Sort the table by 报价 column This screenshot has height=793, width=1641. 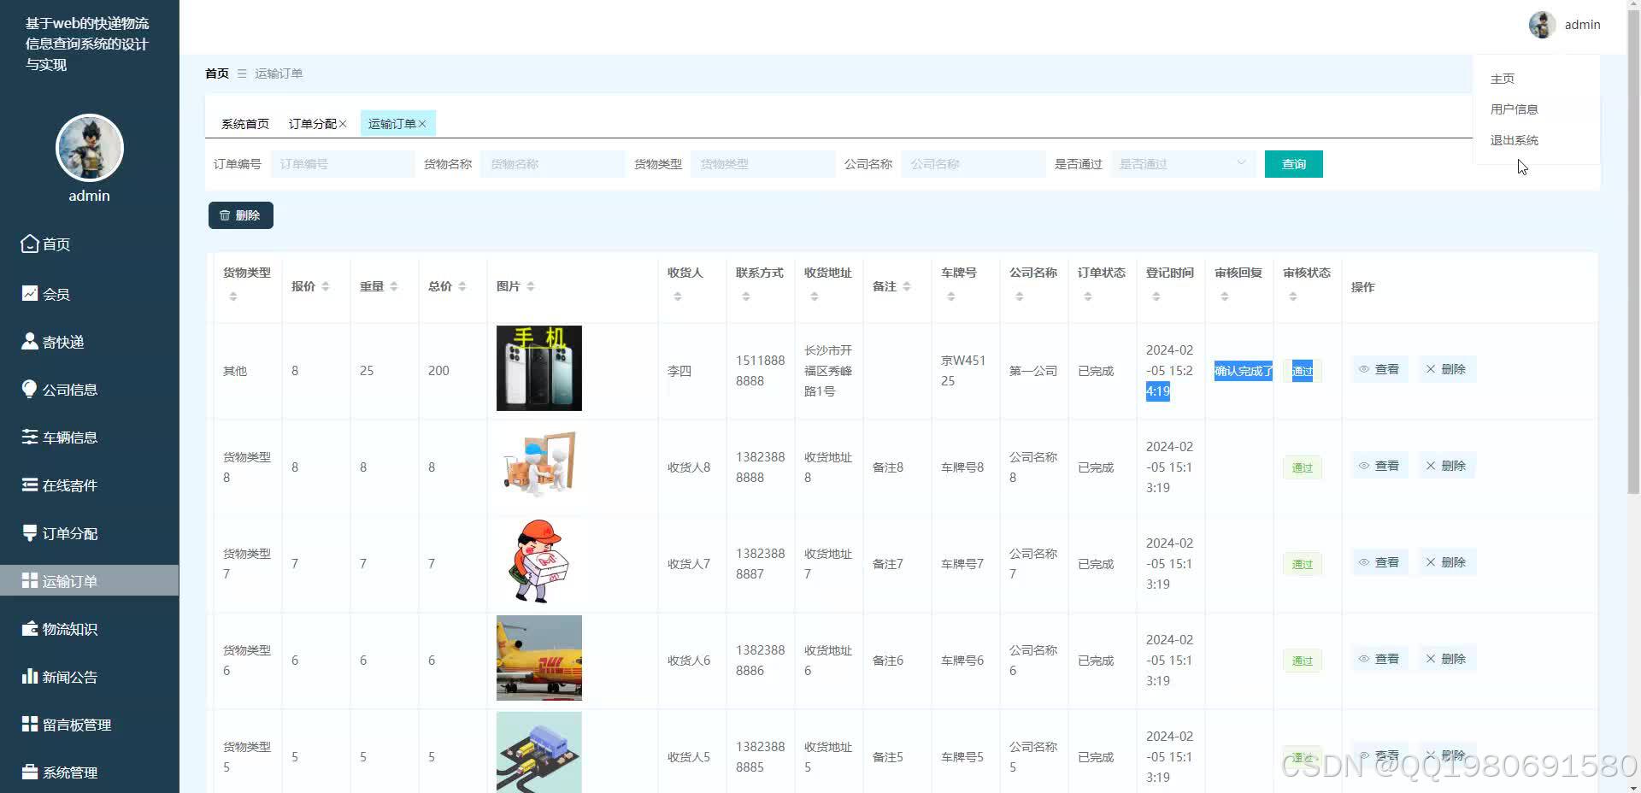point(326,286)
